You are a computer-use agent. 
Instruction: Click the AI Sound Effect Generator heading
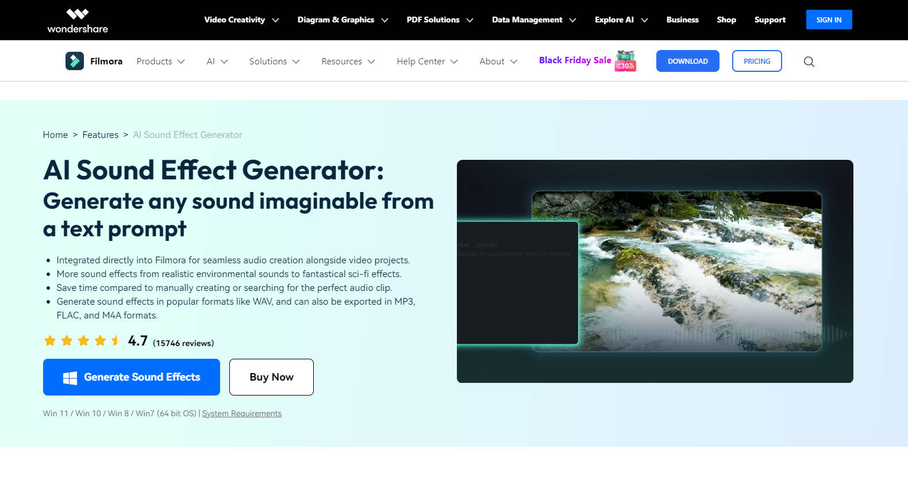[x=214, y=170]
